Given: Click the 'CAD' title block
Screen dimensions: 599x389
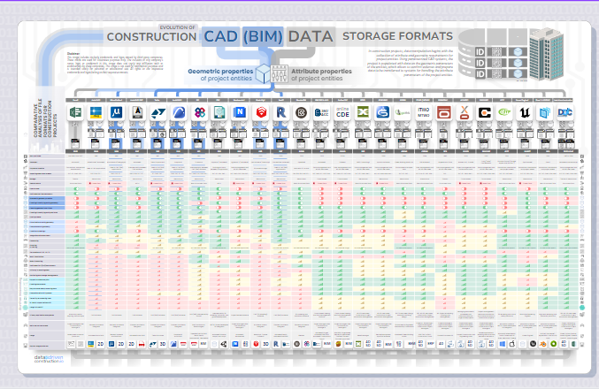Looking at the screenshot, I should click(220, 36).
